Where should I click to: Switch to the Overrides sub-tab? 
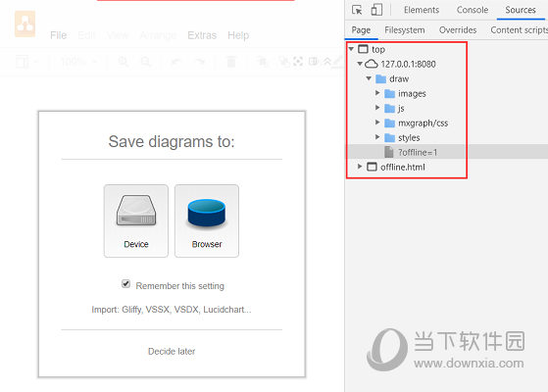(x=458, y=30)
